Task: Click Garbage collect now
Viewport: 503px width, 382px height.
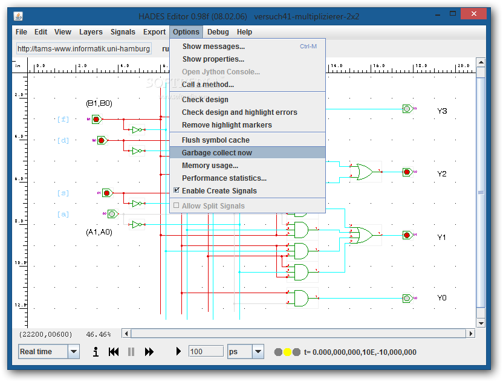Action: tap(248, 153)
